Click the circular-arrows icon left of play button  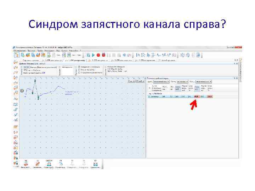pos(88,55)
